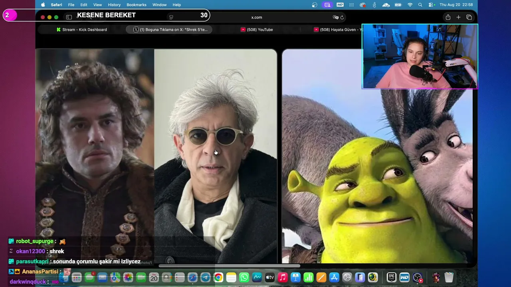Open Calendar from the dock
This screenshot has height=287, width=511.
(154, 277)
